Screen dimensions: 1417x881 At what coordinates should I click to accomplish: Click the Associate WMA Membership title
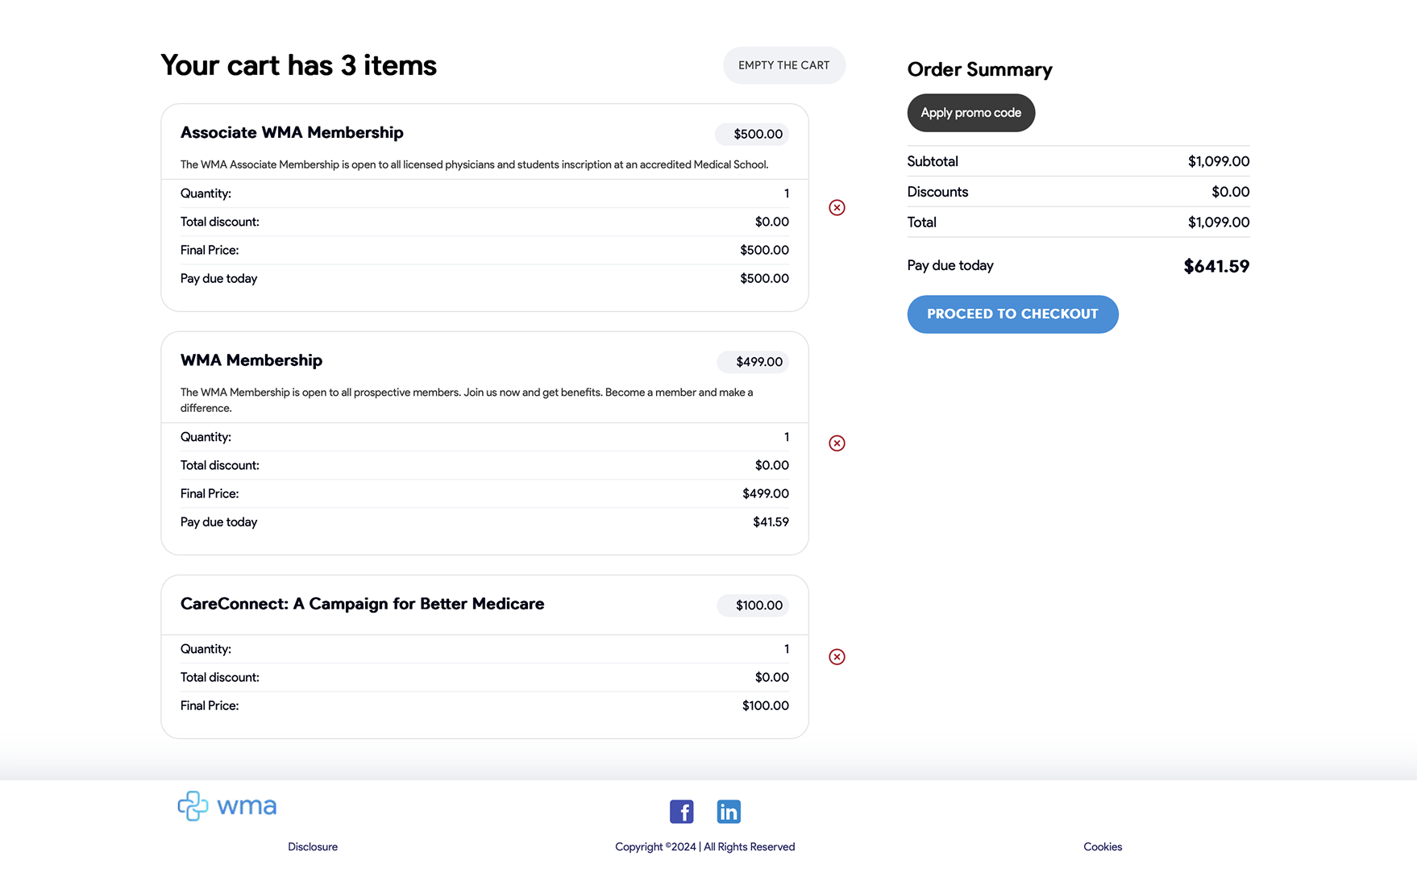coord(292,132)
